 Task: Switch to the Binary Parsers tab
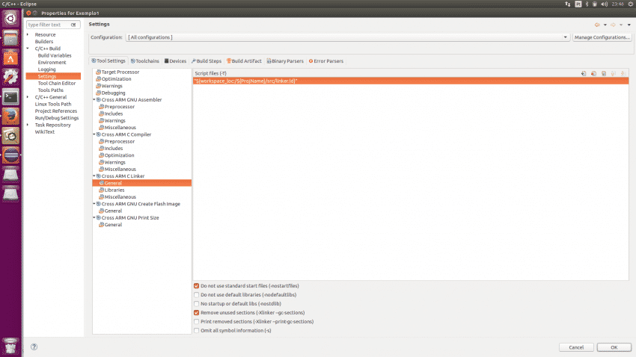285,61
